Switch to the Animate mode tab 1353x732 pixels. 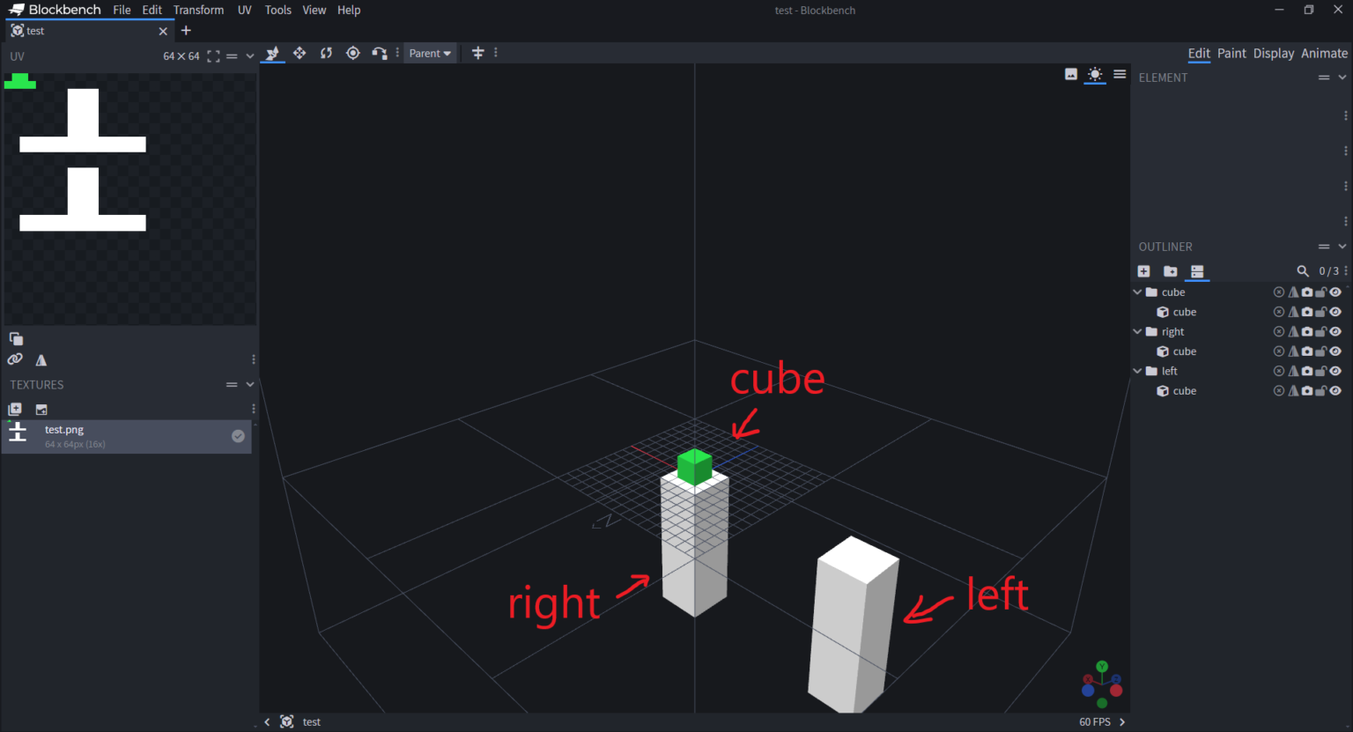[1324, 53]
